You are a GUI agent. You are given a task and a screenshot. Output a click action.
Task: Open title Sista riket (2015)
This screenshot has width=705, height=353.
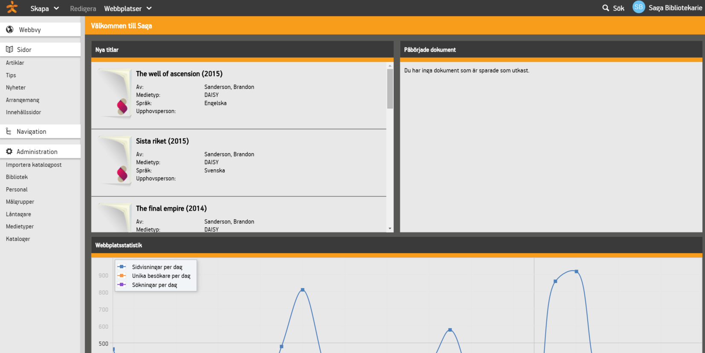(x=162, y=141)
